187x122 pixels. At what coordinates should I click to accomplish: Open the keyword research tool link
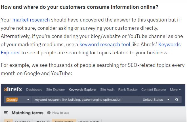point(105,44)
